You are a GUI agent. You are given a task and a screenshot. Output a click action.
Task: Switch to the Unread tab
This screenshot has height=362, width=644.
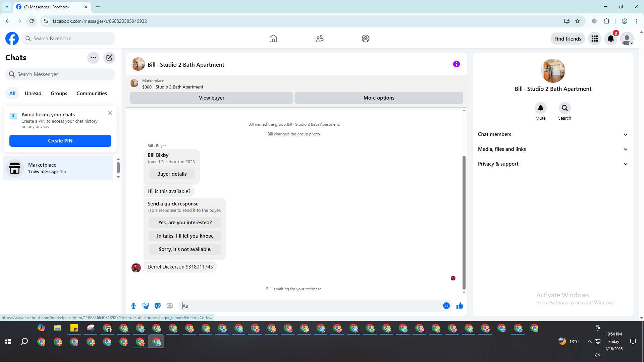pyautogui.click(x=33, y=94)
